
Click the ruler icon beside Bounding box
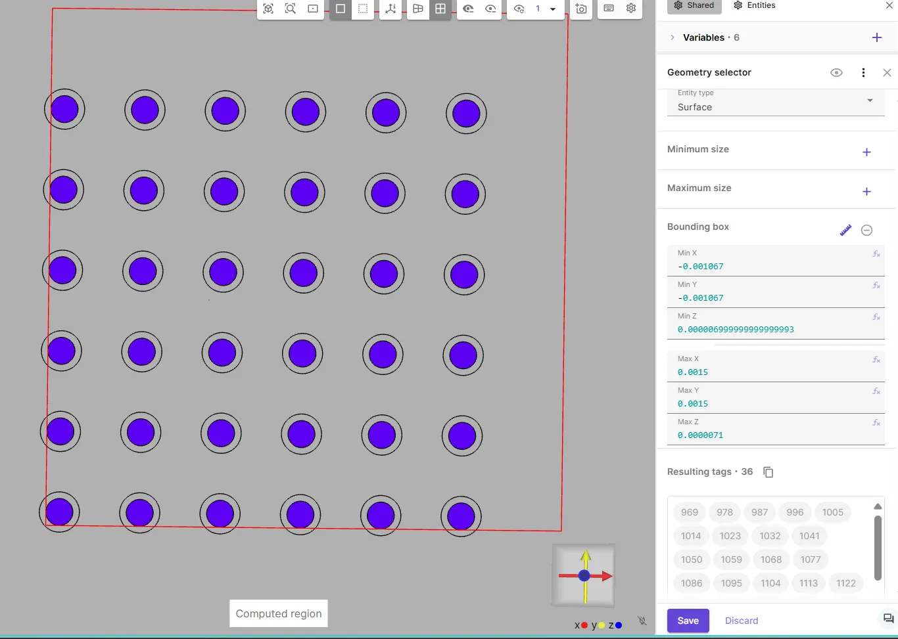(x=845, y=230)
